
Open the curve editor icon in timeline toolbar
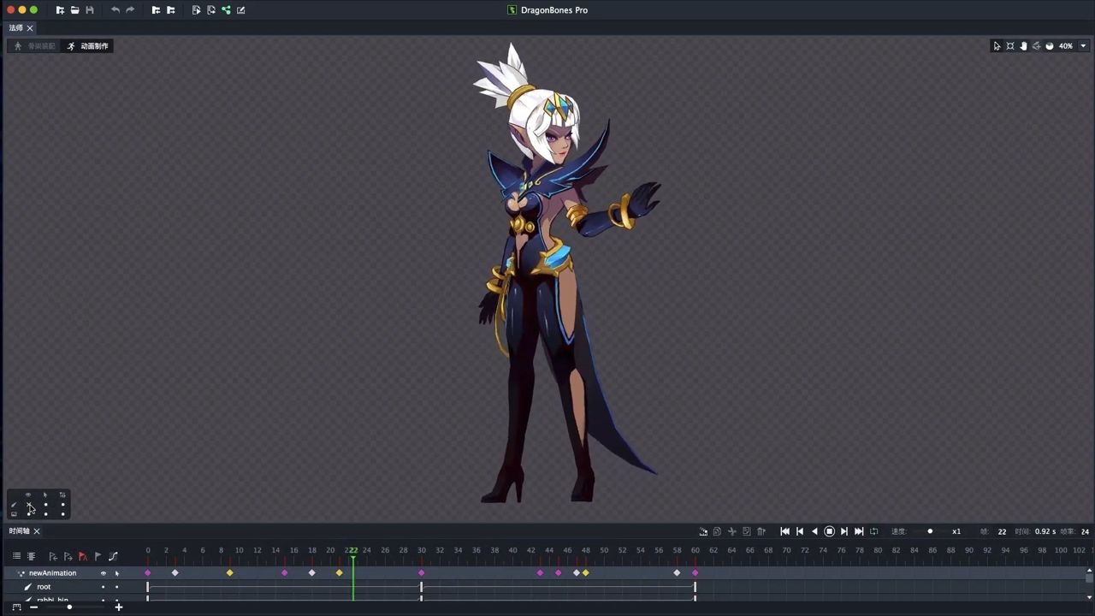coord(113,556)
